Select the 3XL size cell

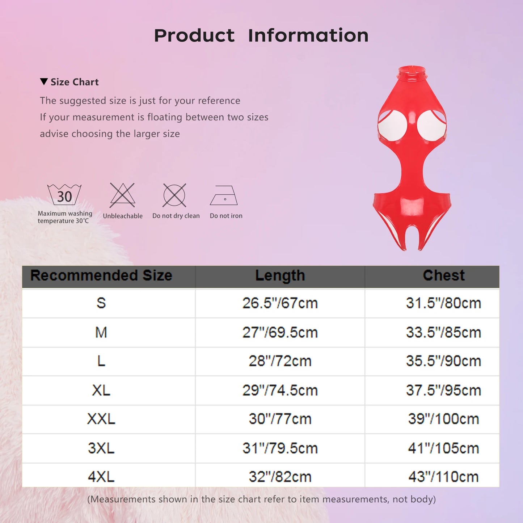coord(101,448)
